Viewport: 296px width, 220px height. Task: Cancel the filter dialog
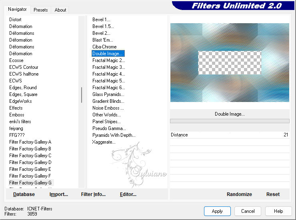point(248,211)
